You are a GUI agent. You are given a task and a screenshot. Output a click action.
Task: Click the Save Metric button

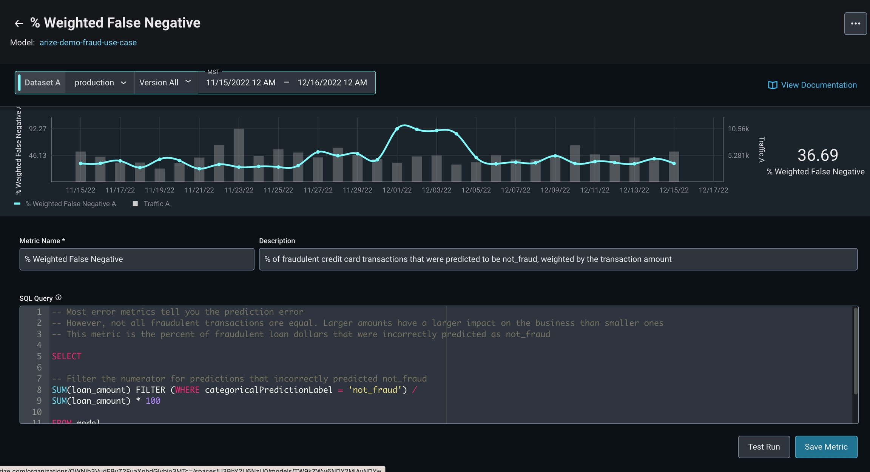[826, 447]
